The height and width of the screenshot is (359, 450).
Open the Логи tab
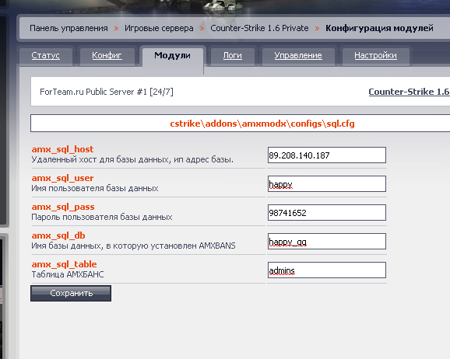click(233, 56)
